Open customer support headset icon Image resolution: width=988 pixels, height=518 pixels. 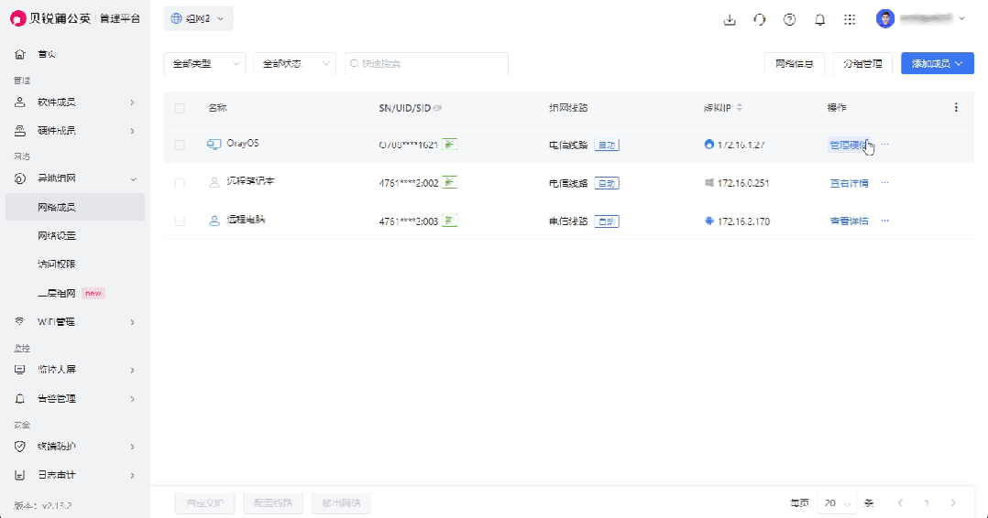759,19
